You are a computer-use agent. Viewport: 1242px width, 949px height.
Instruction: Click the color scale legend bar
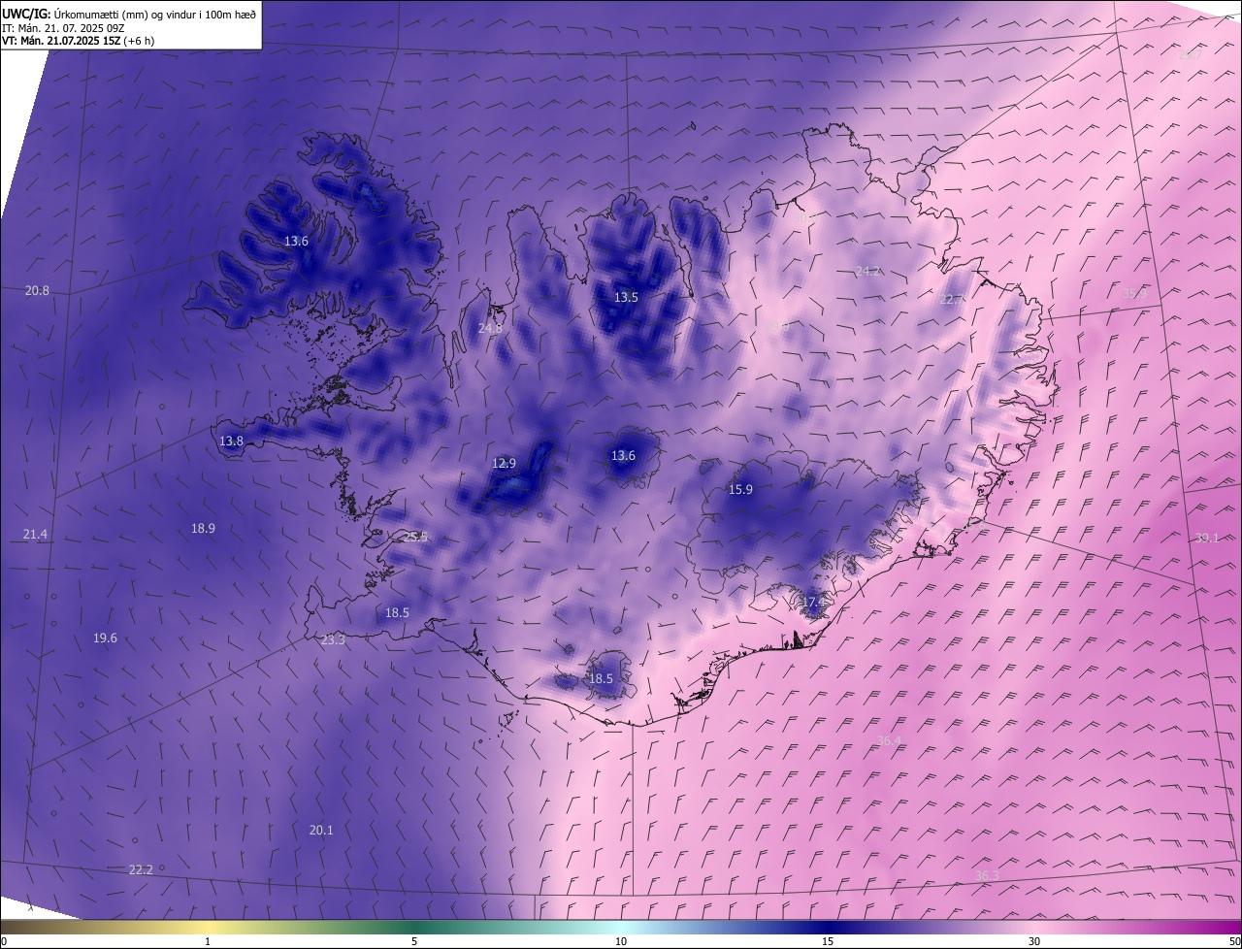point(621,927)
